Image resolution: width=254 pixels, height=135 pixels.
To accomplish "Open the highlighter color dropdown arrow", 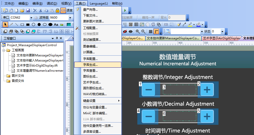I will tap(194, 24).
